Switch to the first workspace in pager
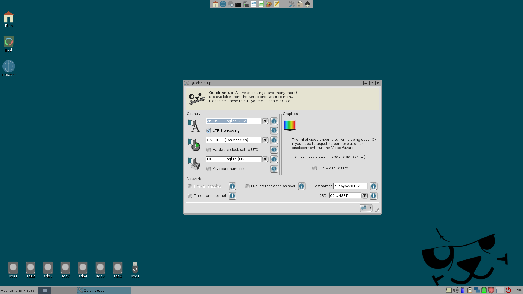The image size is (523, 294). pos(45,290)
